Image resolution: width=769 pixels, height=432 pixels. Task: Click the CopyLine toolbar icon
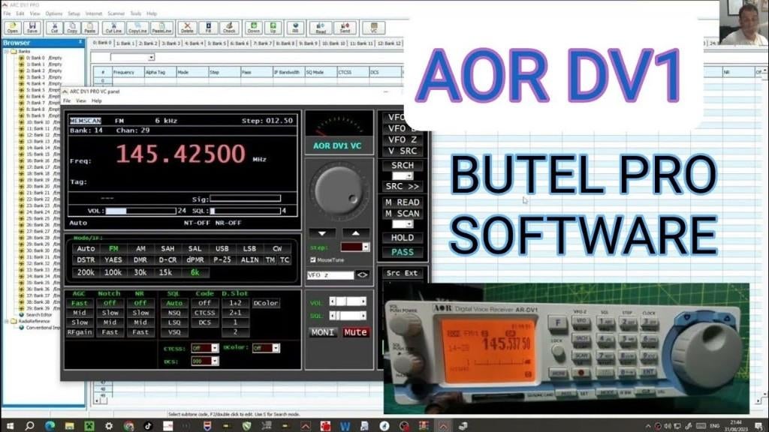[x=138, y=28]
